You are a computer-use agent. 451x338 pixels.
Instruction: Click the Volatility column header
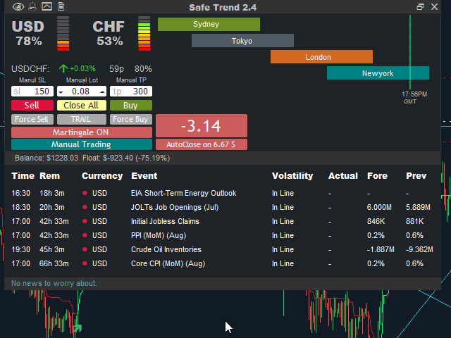(x=292, y=175)
